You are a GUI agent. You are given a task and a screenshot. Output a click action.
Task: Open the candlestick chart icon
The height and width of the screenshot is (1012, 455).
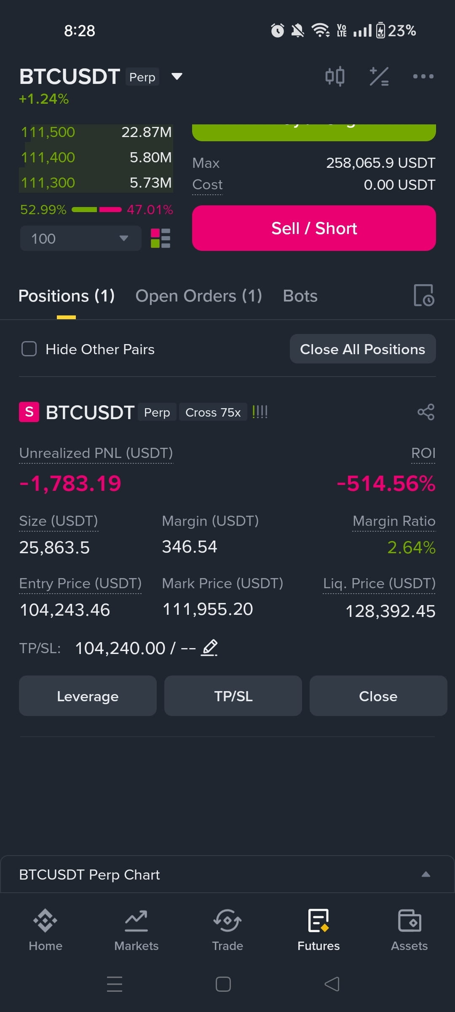click(335, 76)
